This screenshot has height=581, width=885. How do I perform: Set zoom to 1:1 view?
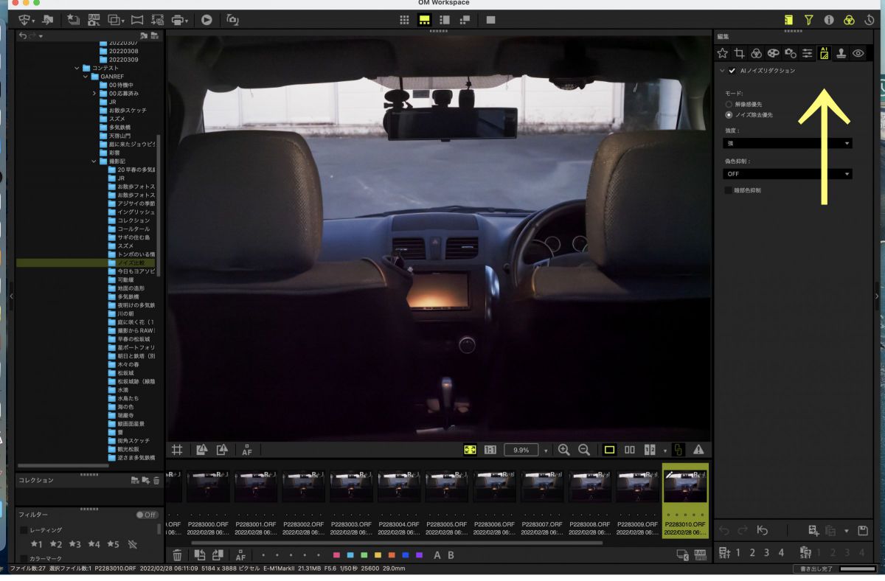(490, 450)
